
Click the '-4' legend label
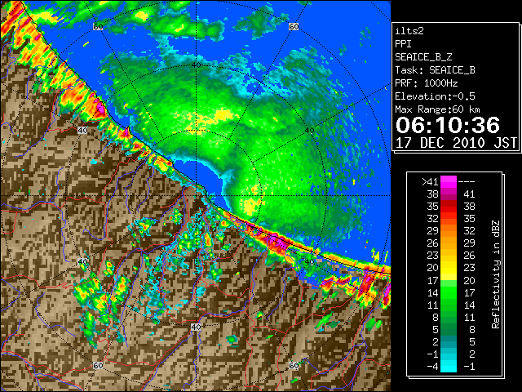[x=432, y=367]
